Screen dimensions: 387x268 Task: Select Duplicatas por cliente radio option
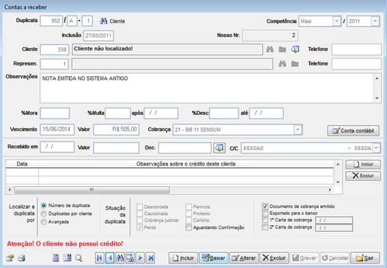44,213
